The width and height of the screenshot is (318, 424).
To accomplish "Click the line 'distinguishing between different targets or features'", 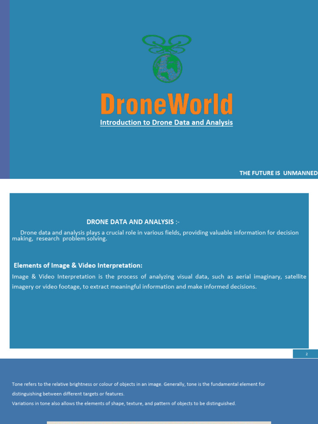I will point(68,394).
